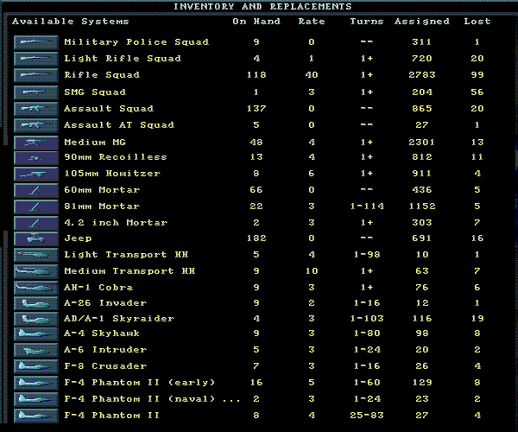Click the Assault AT Squad icon
The width and height of the screenshot is (518, 432).
(x=36, y=125)
